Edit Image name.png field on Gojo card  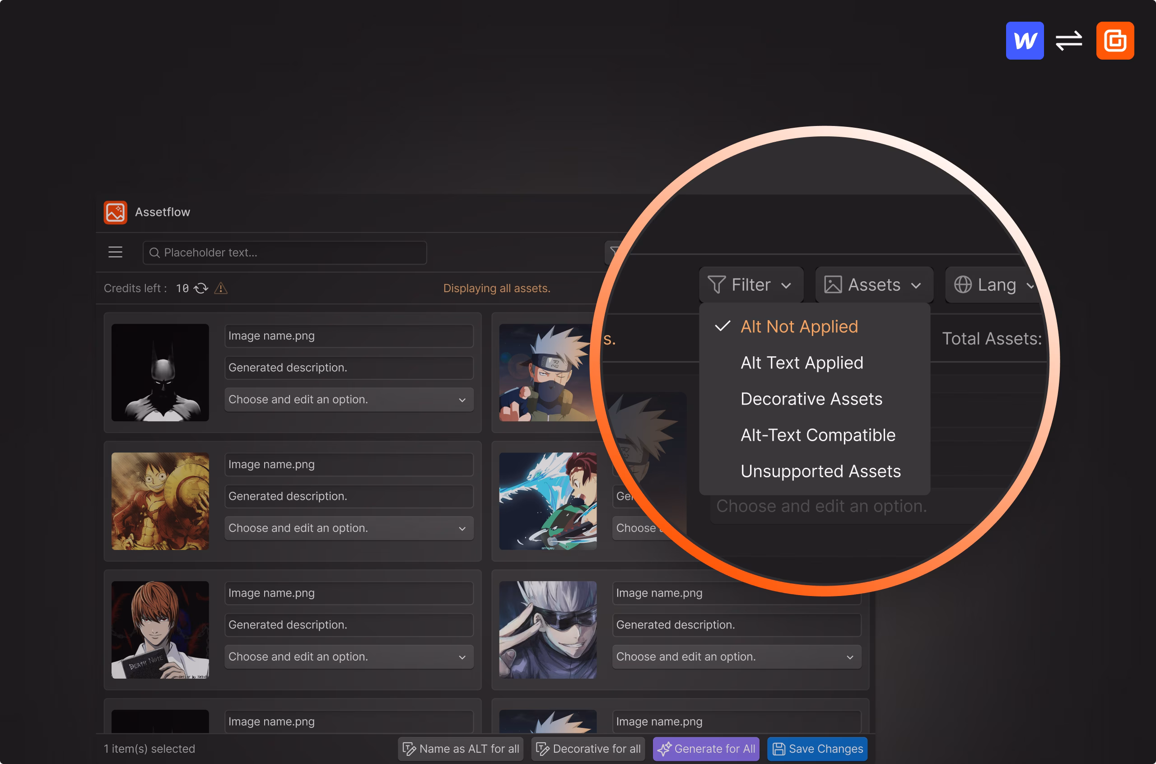coord(736,593)
